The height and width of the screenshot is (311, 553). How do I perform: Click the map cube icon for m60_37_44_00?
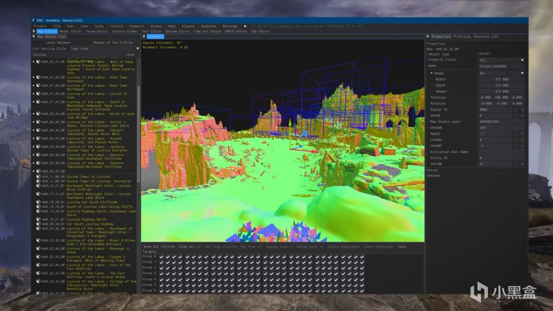(x=38, y=77)
